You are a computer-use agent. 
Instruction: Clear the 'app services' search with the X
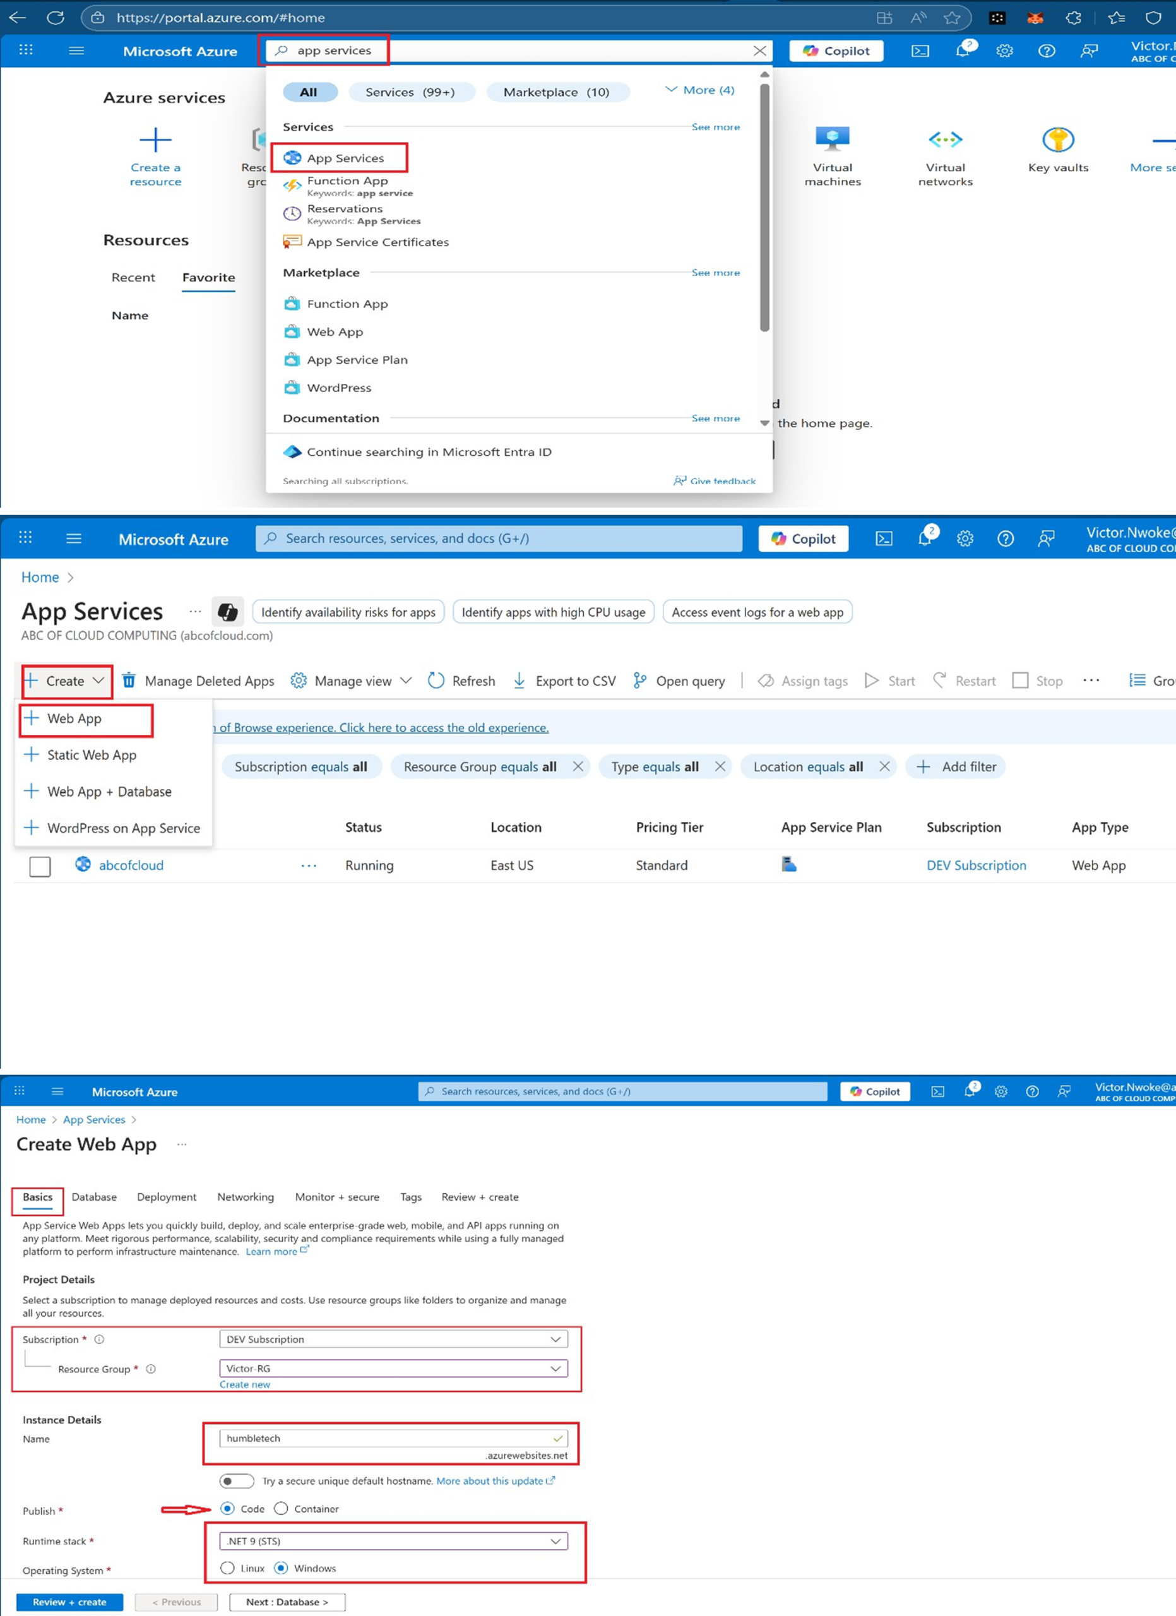760,50
